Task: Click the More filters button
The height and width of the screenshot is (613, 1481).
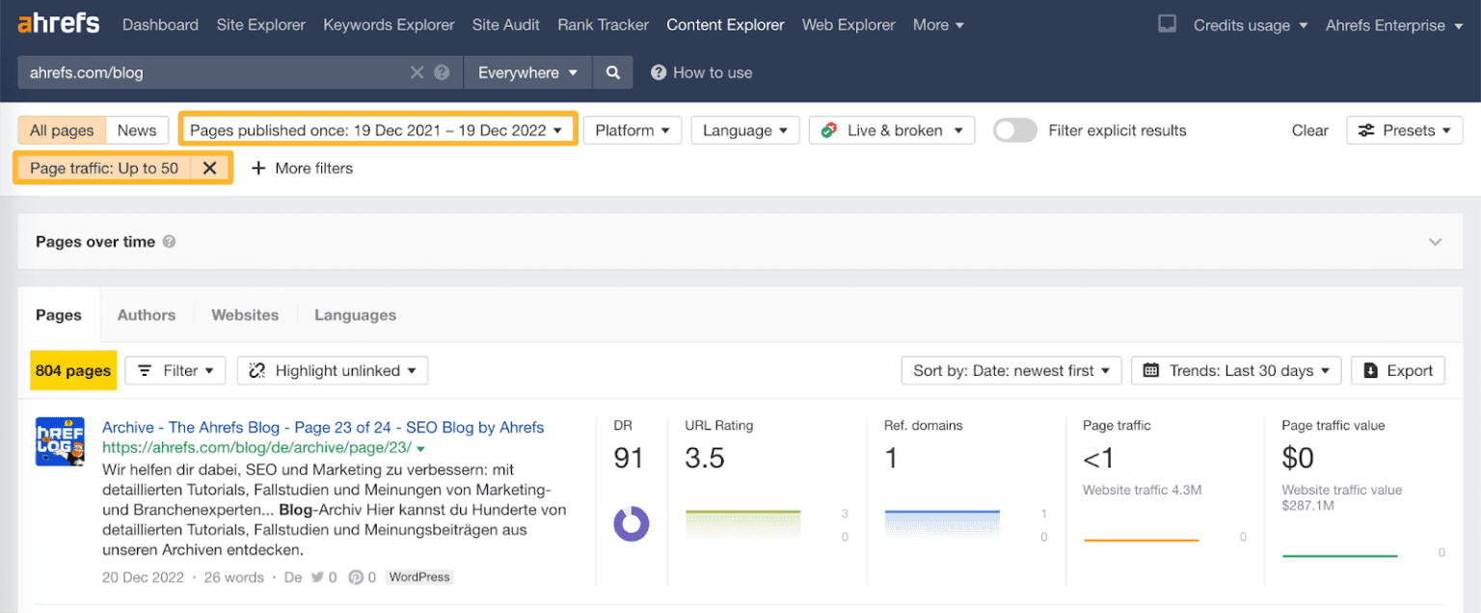Action: (302, 168)
